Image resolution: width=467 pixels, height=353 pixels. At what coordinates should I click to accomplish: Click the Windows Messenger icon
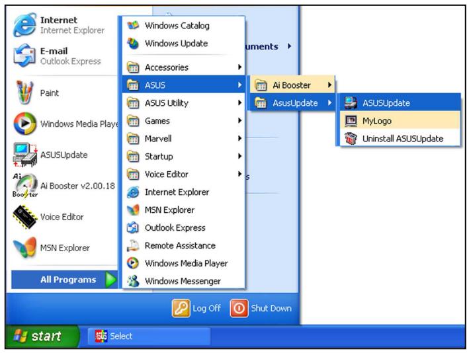(x=133, y=281)
